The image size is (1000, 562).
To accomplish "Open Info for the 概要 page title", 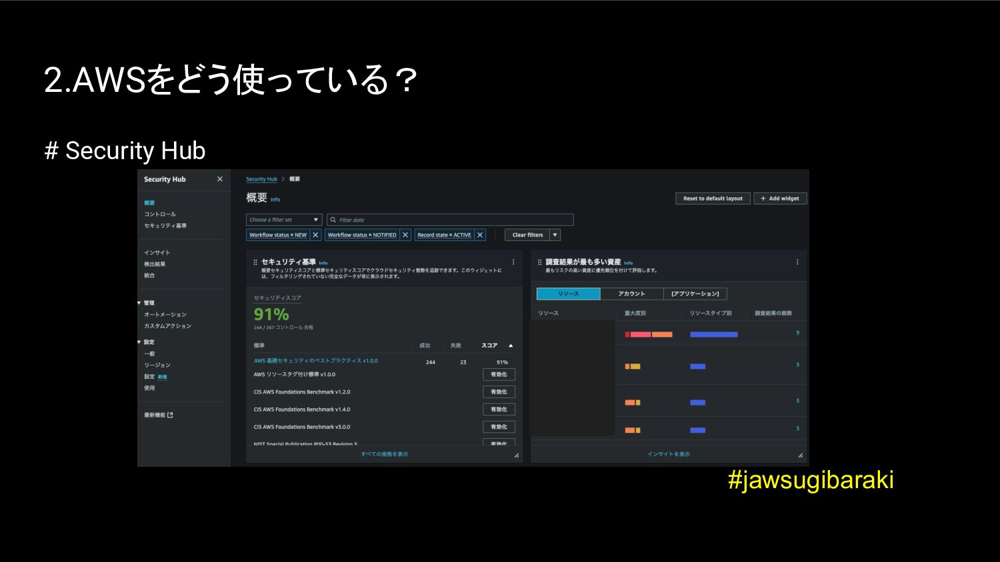I will tap(275, 200).
